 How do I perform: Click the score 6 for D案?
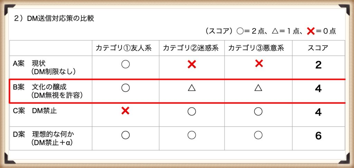click(x=318, y=136)
